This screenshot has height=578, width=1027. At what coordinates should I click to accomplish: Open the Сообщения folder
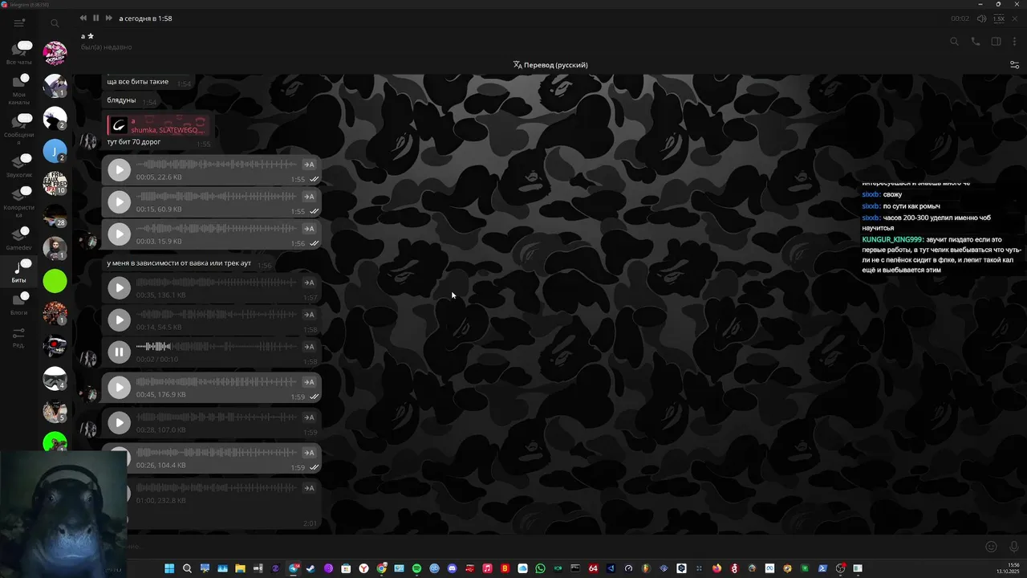(19, 129)
